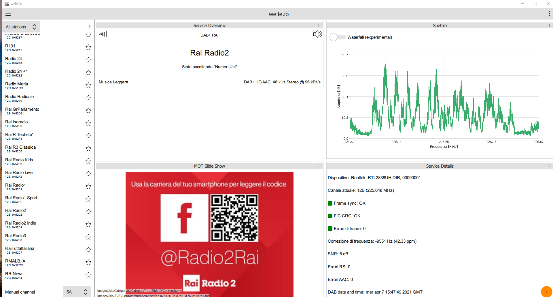Screen dimensions: 553x297
Task: Favorite the Rai Radio3 star
Action: coord(88,237)
